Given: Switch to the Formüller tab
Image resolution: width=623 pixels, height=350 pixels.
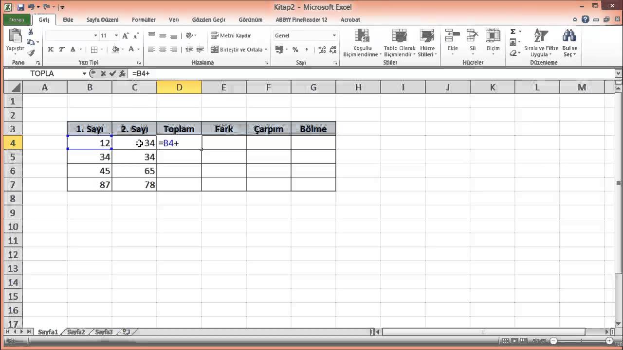Looking at the screenshot, I should (144, 19).
